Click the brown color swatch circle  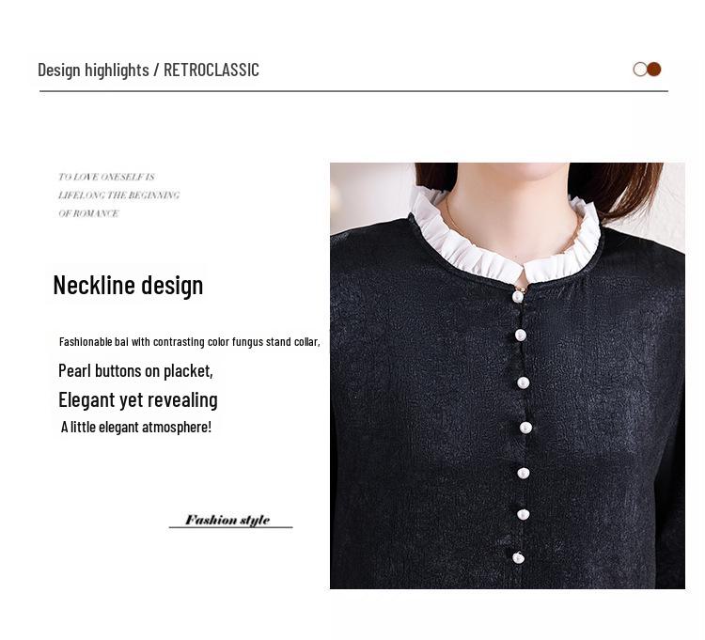[x=654, y=70]
